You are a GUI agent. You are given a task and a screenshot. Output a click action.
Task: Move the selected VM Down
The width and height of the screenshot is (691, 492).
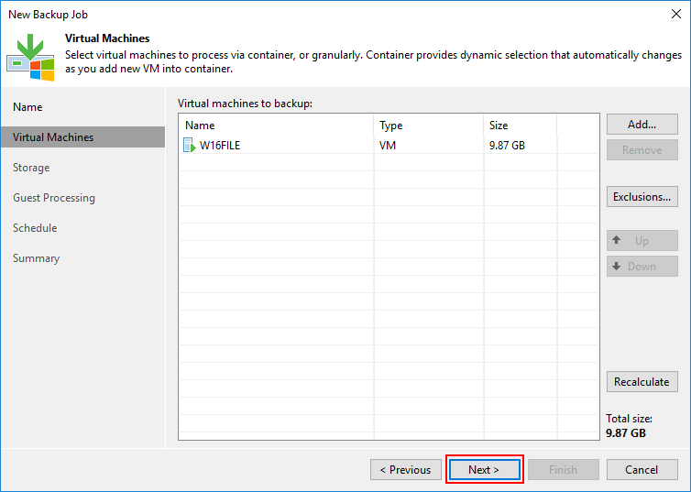coord(642,267)
